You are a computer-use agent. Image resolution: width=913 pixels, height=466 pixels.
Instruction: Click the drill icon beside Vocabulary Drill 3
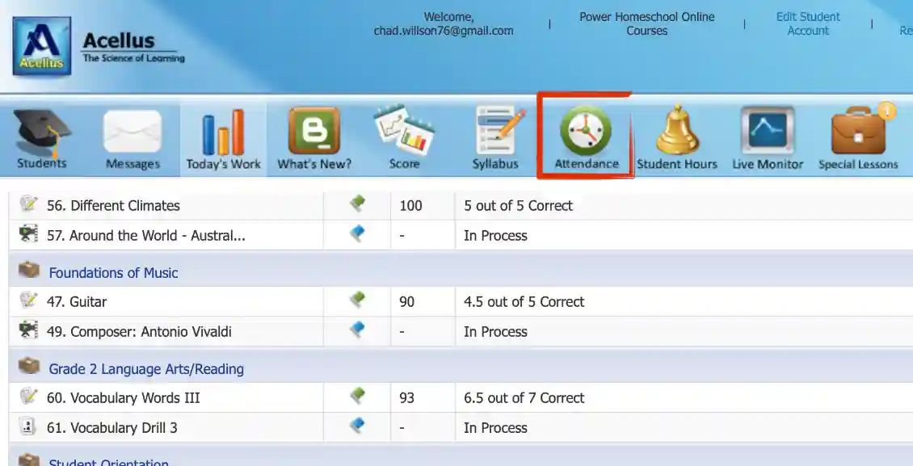27,426
